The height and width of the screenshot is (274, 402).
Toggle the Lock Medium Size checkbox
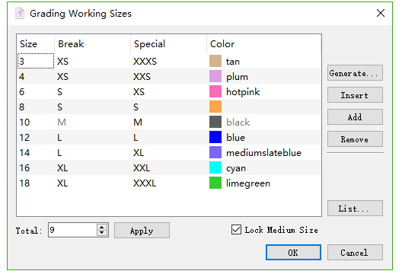click(236, 230)
